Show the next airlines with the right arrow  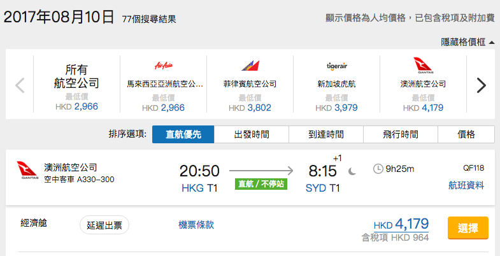481,85
